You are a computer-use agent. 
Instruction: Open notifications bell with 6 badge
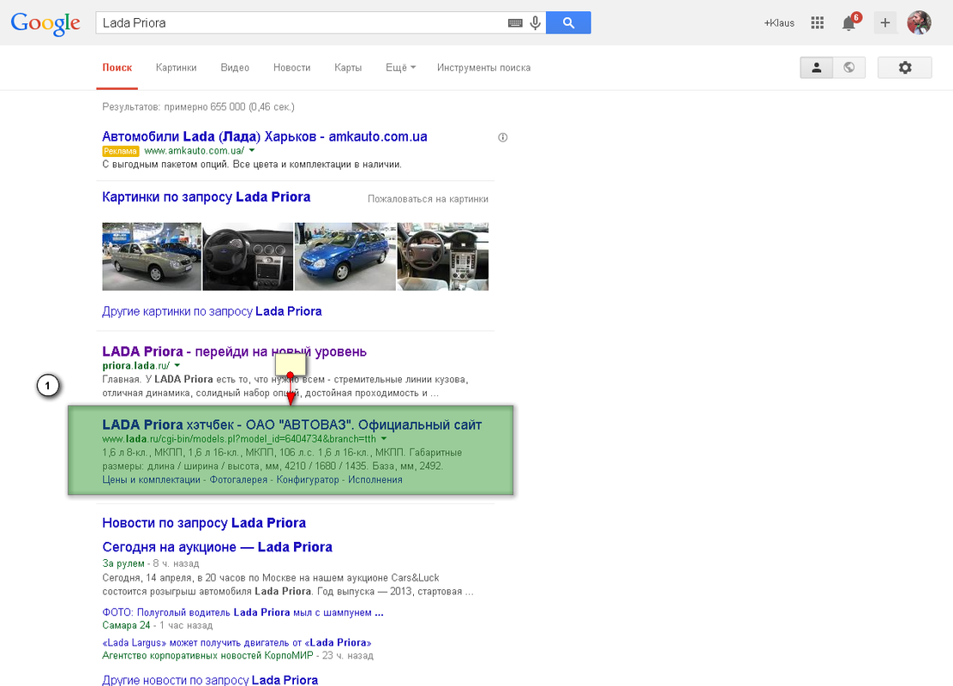coord(850,22)
